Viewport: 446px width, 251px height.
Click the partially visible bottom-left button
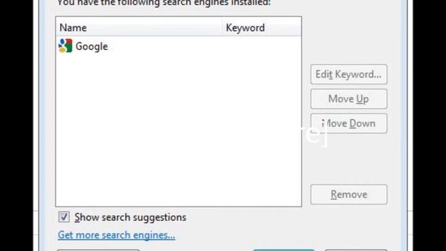tap(98, 250)
